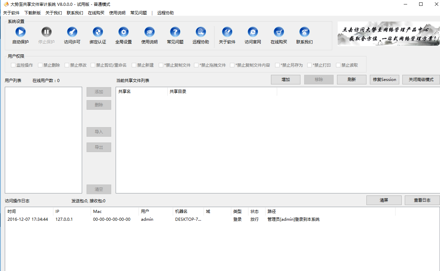Open 关于软件 menu
Screen dimensions: 440x271
click(x=11, y=13)
